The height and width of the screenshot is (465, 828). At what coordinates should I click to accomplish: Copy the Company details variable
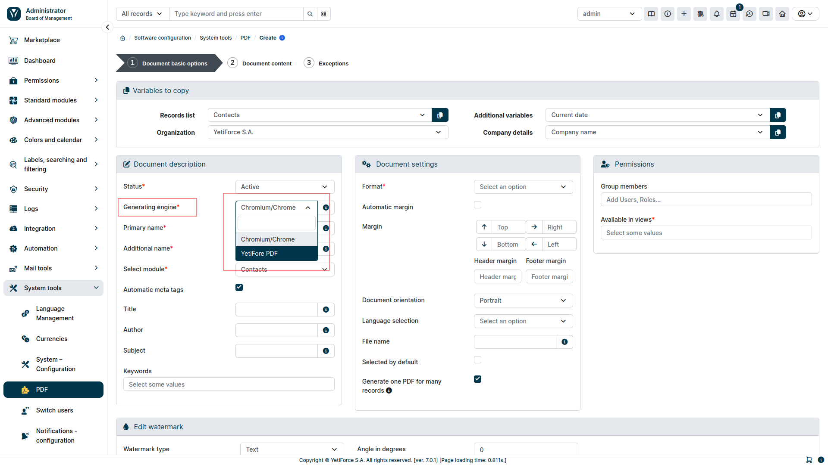[778, 132]
